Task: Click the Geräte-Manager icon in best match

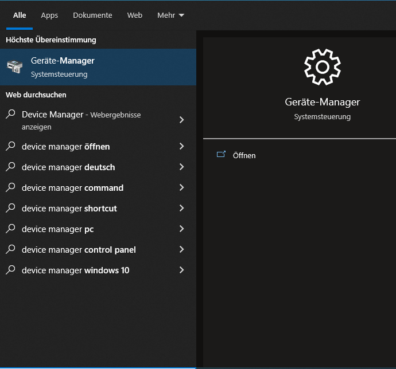Action: pyautogui.click(x=15, y=67)
